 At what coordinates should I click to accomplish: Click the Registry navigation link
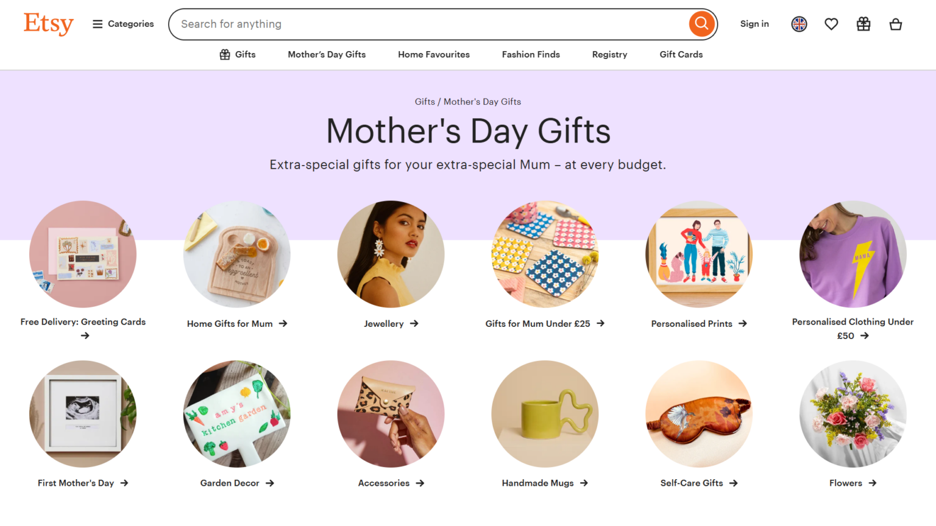coord(609,55)
